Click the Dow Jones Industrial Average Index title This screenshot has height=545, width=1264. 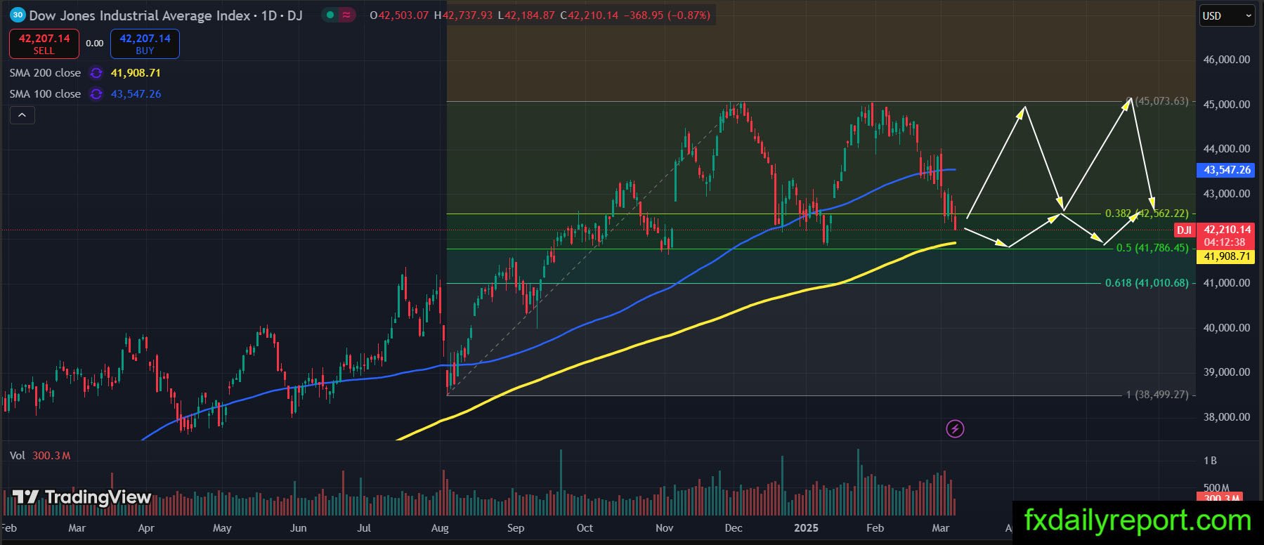pyautogui.click(x=140, y=15)
